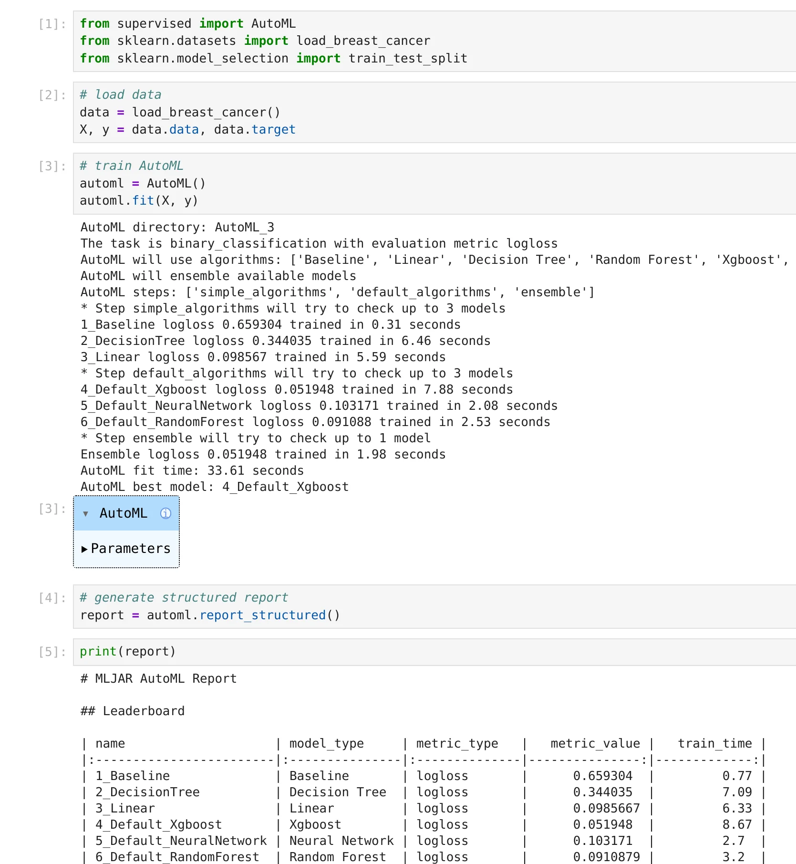Screen dimensions: 796x864
Task: Focus the imports code cell
Action: click(429, 41)
